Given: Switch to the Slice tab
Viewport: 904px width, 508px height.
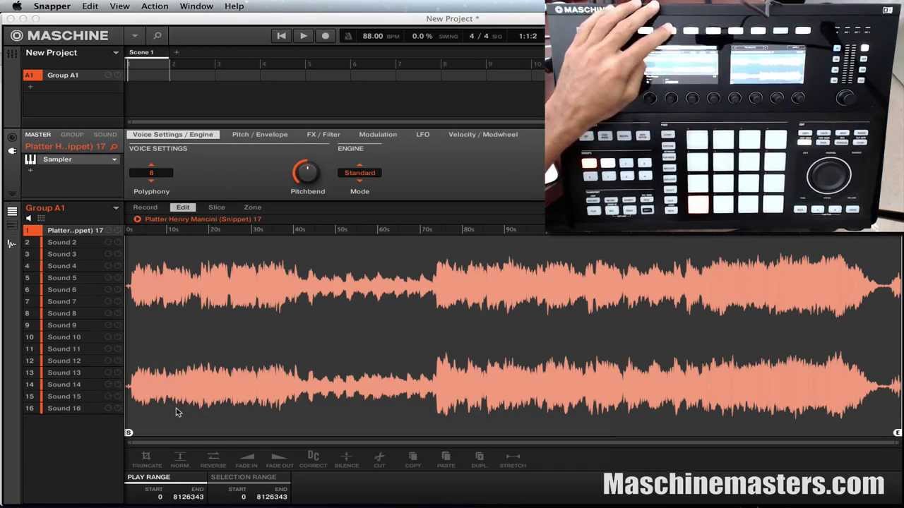Looking at the screenshot, I should point(216,207).
